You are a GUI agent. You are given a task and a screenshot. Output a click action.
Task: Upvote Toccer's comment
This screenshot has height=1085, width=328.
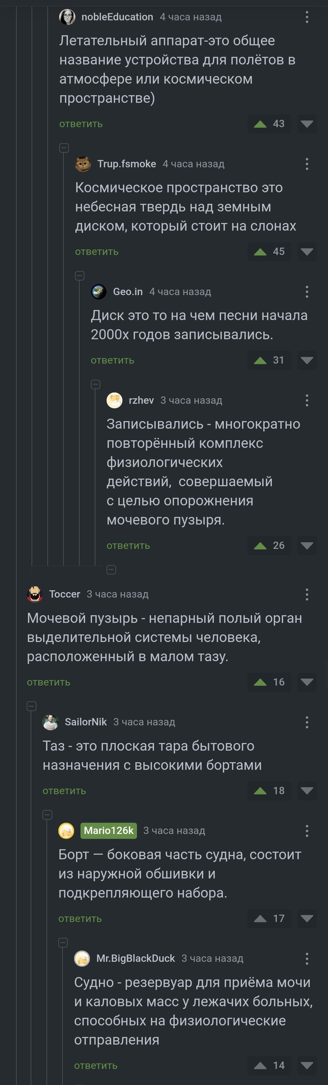pyautogui.click(x=261, y=682)
